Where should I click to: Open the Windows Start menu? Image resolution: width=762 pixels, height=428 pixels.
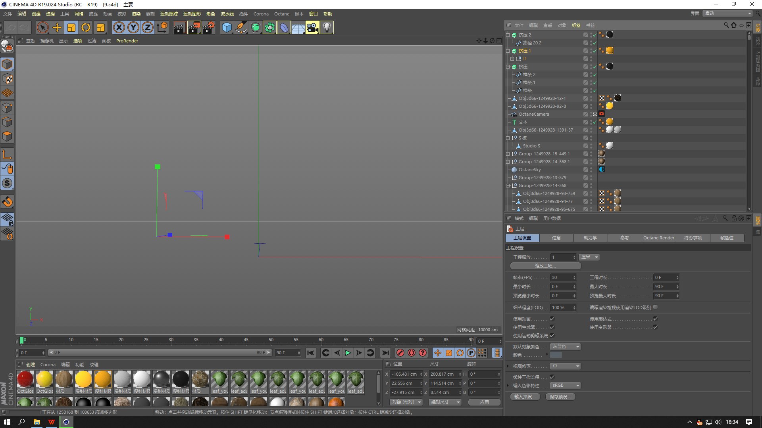[7, 422]
